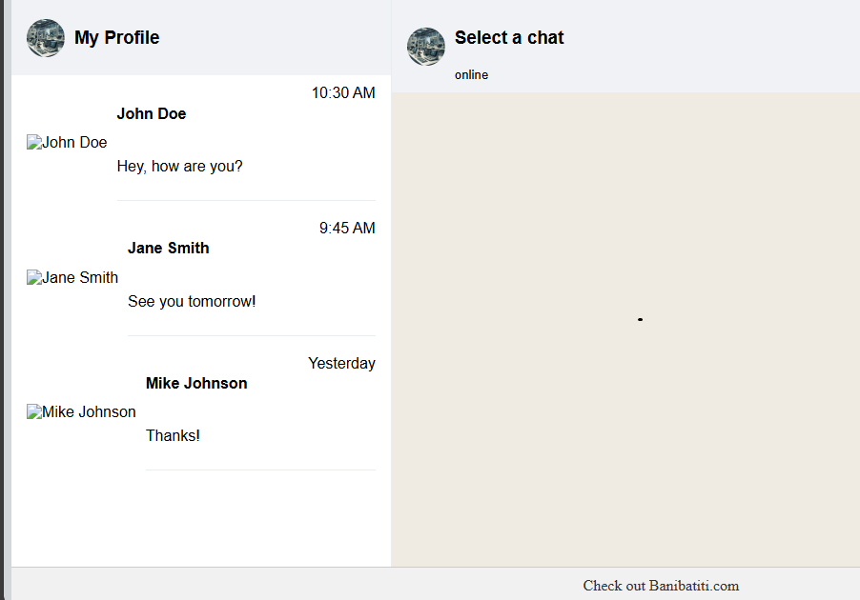Click the 9:45 AM timestamp
Image resolution: width=860 pixels, height=600 pixels.
click(x=347, y=229)
